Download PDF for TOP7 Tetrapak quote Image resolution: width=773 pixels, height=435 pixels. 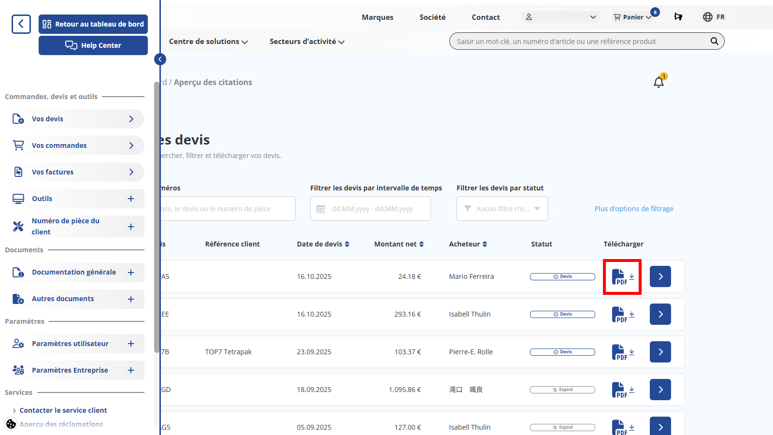(622, 352)
